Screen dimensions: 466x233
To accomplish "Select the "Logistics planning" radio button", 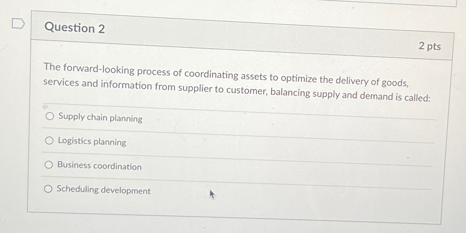I will tap(49, 140).
